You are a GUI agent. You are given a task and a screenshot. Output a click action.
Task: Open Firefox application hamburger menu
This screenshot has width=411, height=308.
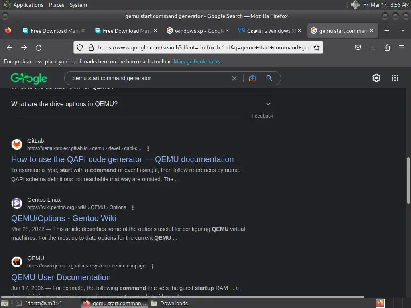(x=401, y=47)
